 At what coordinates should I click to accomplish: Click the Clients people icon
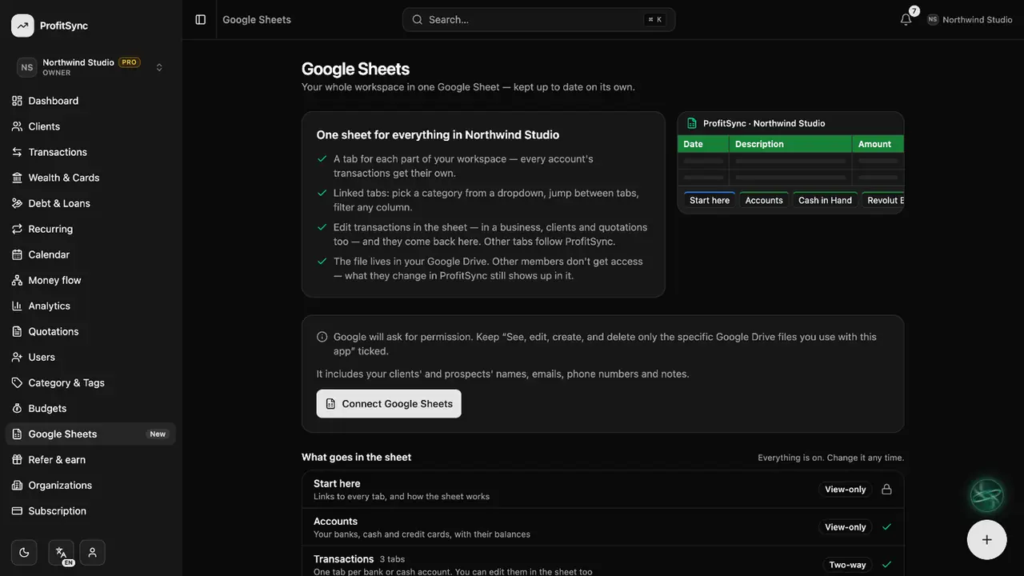[x=17, y=126]
